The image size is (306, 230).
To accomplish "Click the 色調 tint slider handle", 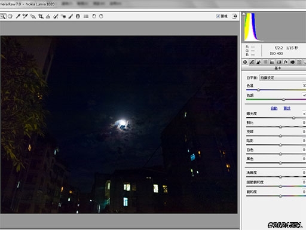I will point(283,99).
